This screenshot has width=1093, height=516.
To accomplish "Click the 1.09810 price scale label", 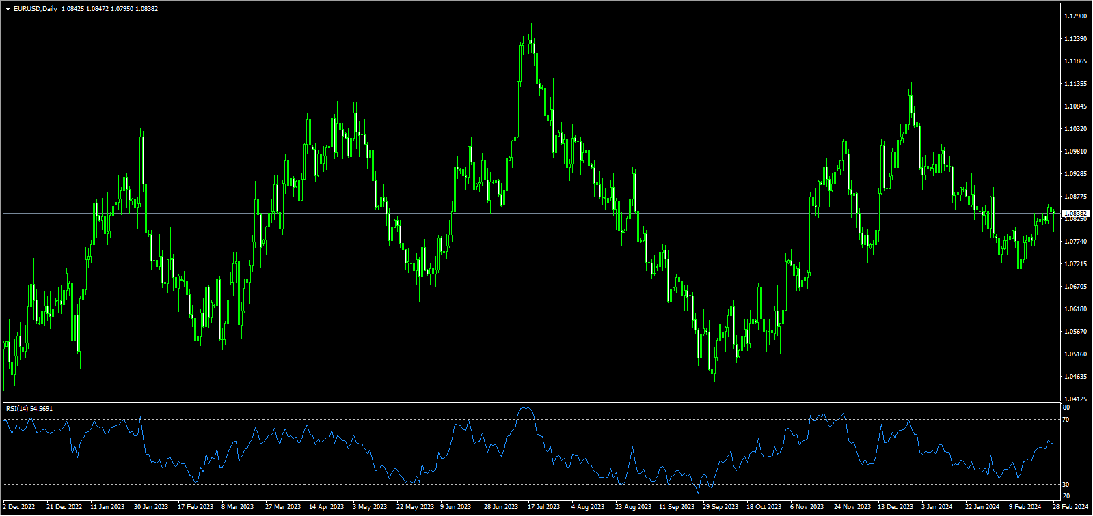I will click(1075, 152).
